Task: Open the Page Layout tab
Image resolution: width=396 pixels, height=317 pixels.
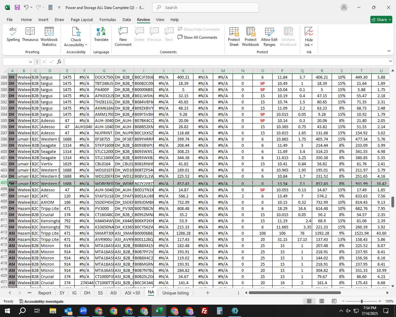Action: 82,20
